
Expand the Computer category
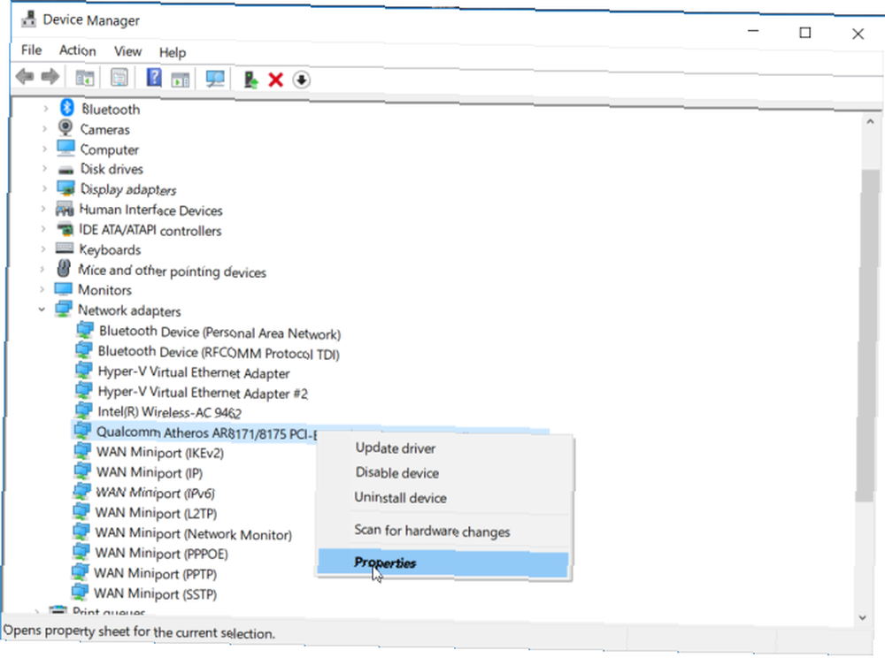[x=44, y=149]
